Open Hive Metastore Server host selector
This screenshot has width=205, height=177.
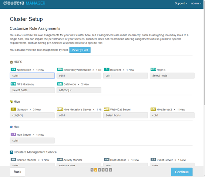[79, 115]
